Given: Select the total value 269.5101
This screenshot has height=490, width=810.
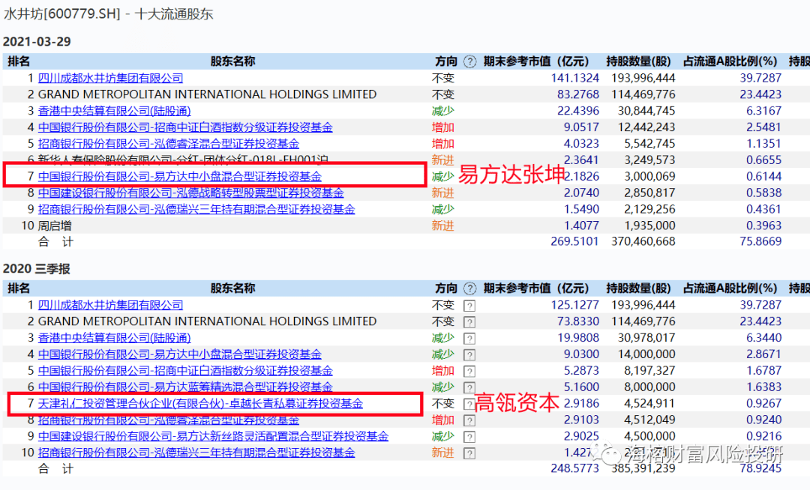Looking at the screenshot, I should [575, 241].
